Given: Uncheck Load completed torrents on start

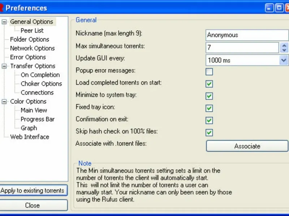Looking at the screenshot, I should coord(209,84).
